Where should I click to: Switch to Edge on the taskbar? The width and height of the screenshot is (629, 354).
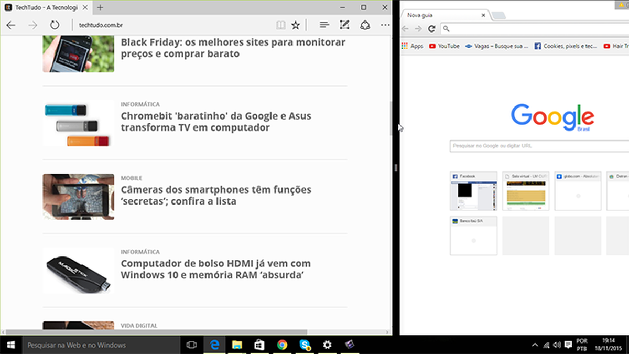click(x=214, y=345)
